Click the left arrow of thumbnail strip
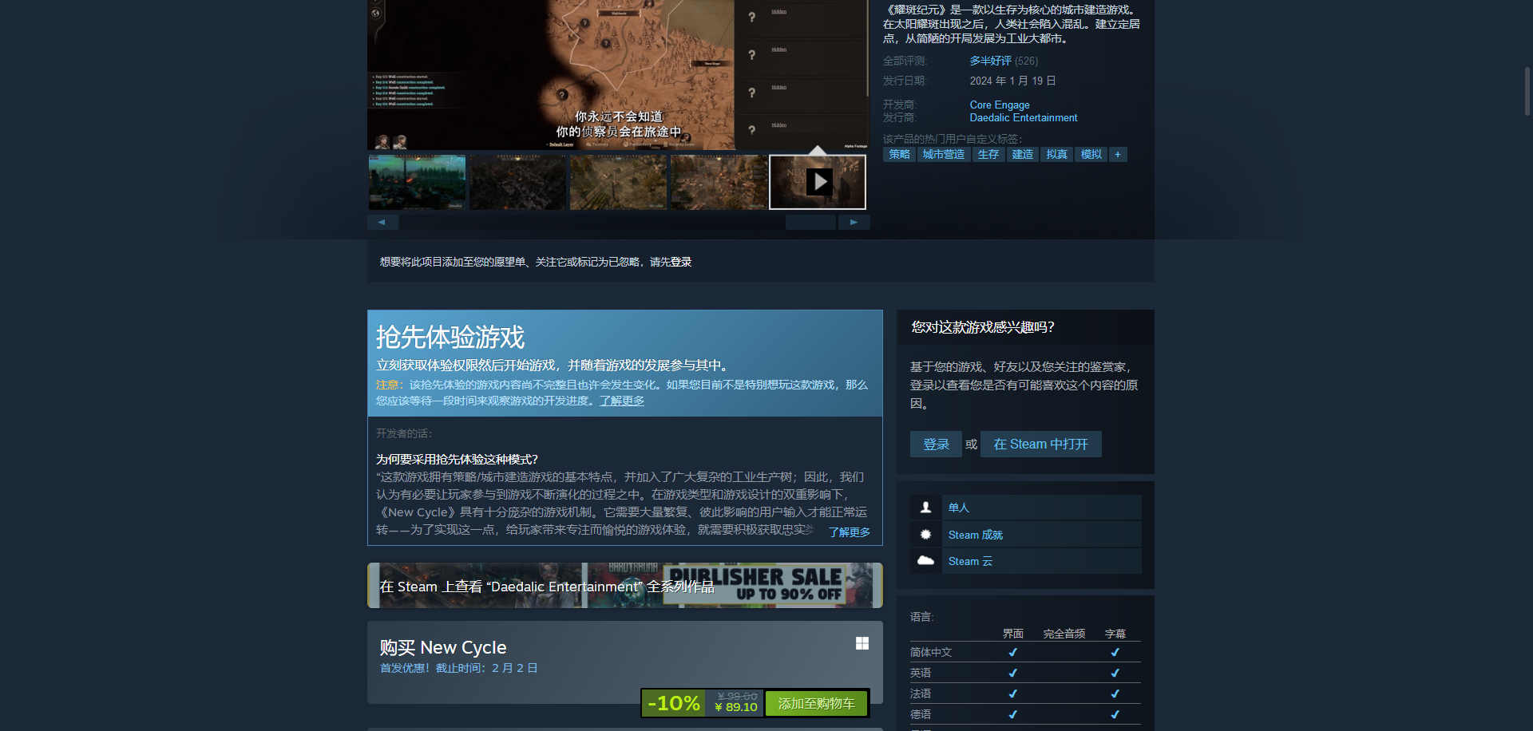Viewport: 1533px width, 731px height. coord(382,222)
